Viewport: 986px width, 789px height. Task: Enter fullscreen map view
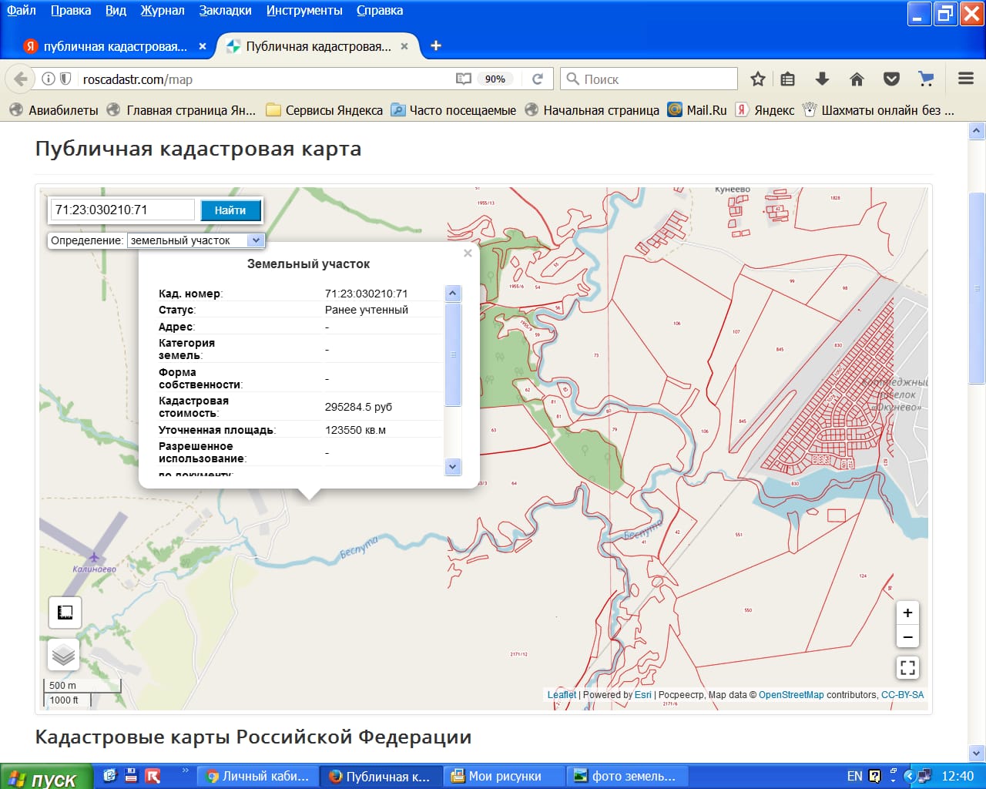907,667
